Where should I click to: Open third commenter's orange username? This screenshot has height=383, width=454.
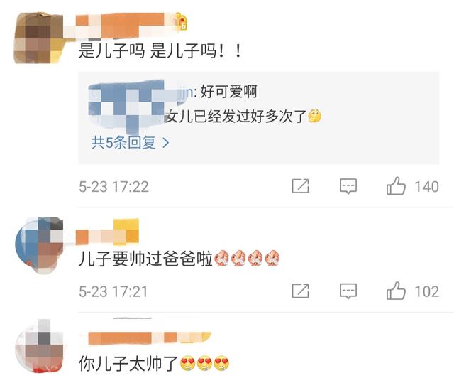coord(150,338)
